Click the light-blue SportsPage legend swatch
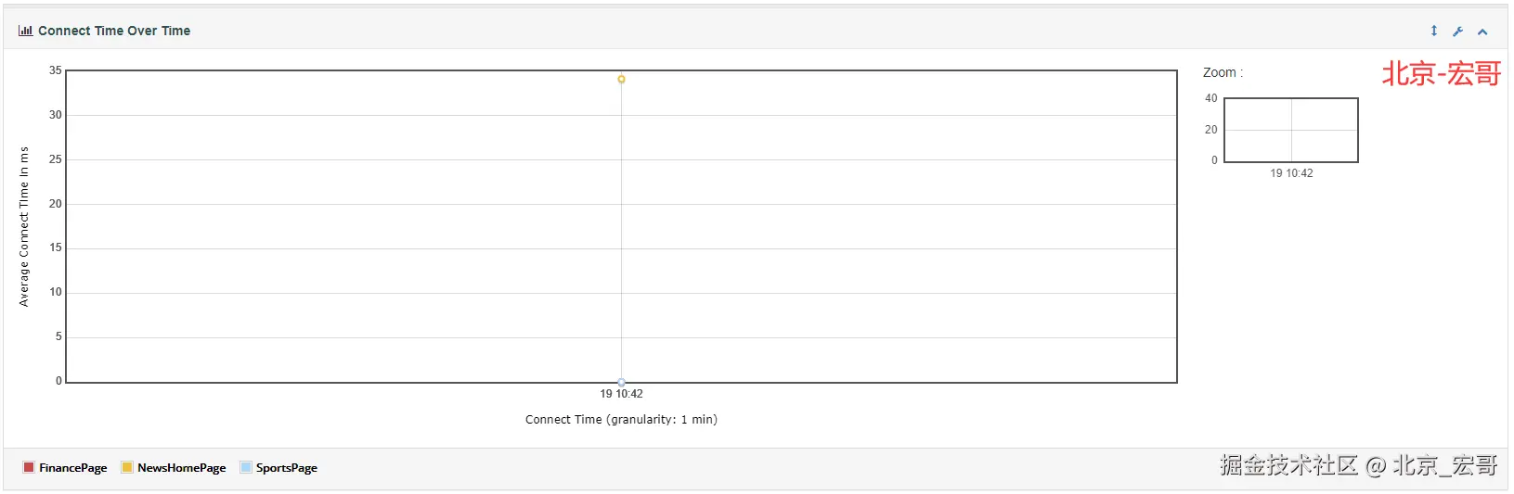The height and width of the screenshot is (494, 1514). pos(246,467)
